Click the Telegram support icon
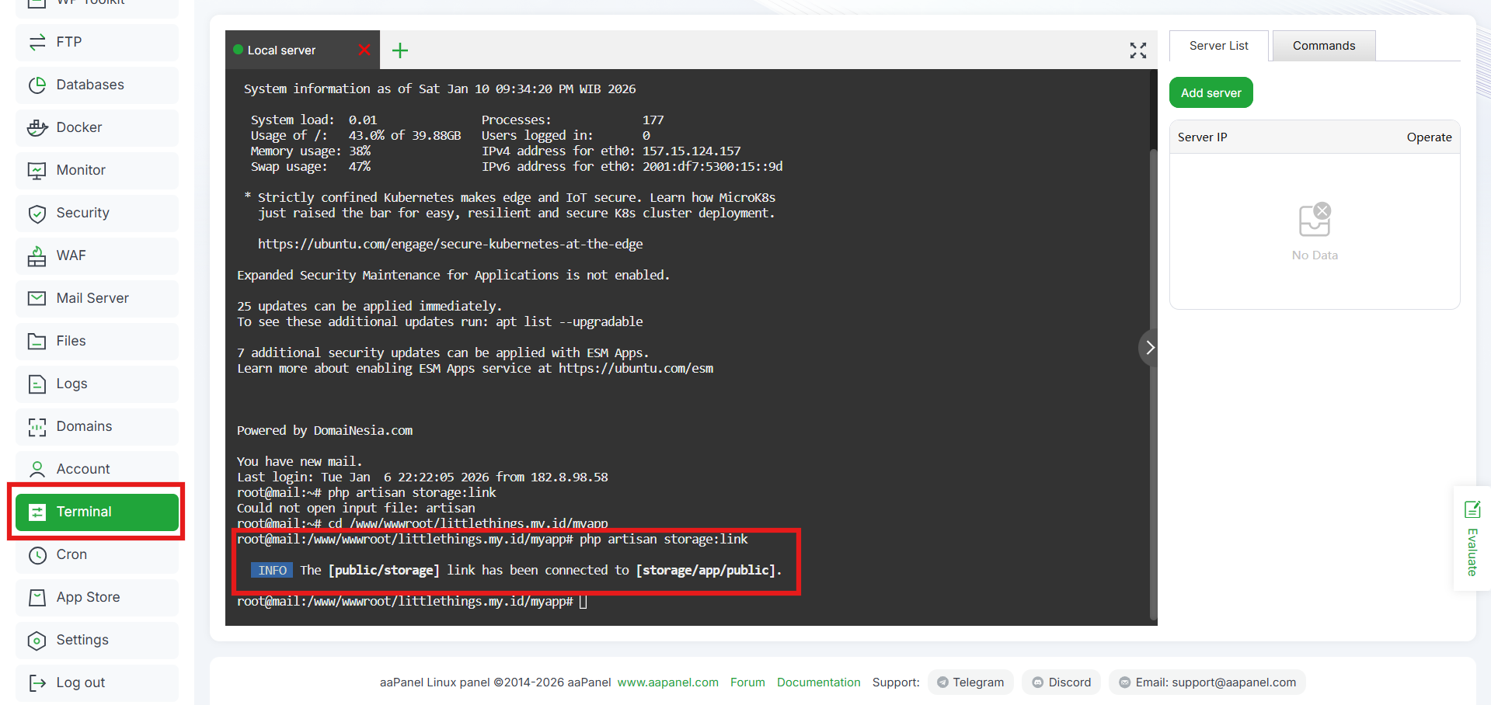1491x705 pixels. click(942, 682)
